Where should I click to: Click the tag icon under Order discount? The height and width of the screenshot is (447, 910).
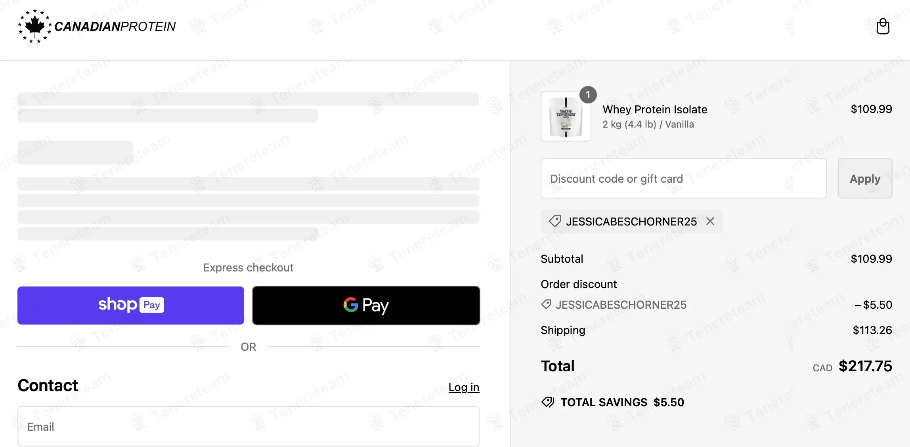coord(546,304)
